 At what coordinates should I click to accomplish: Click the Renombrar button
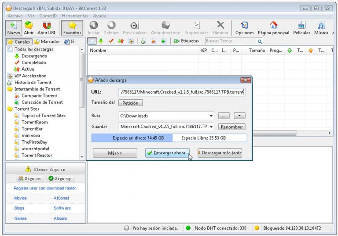pos(232,127)
